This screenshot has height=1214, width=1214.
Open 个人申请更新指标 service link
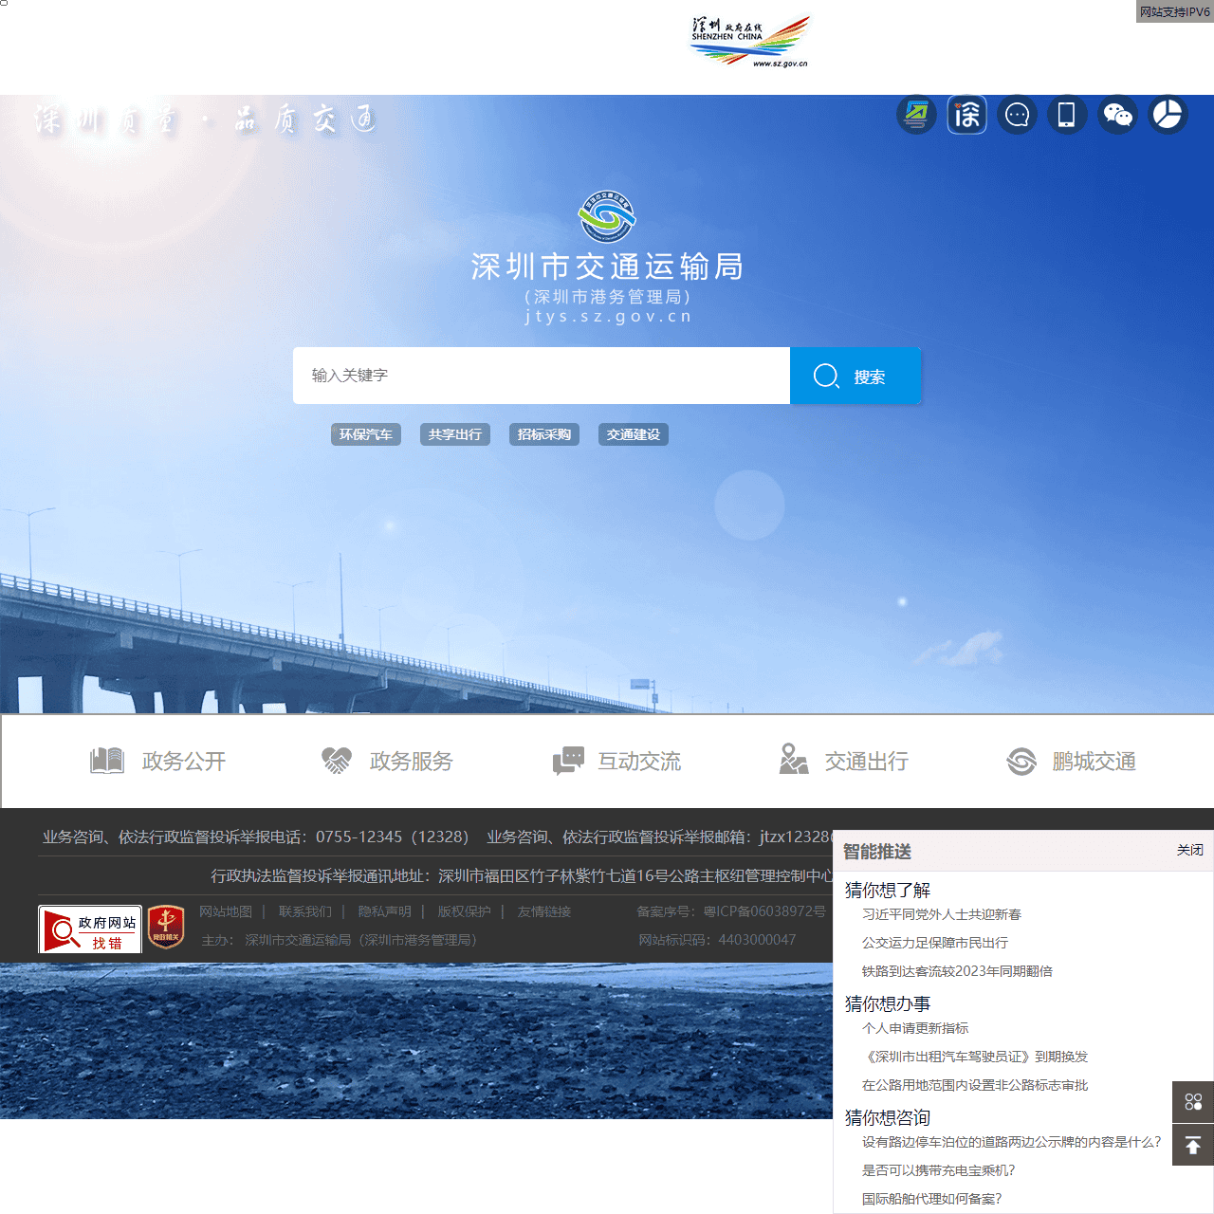tap(915, 1028)
